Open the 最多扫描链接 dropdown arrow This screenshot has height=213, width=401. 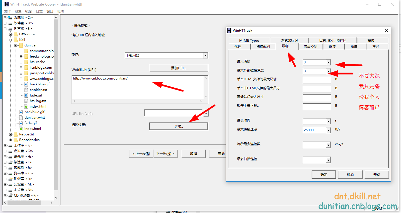click(328, 160)
